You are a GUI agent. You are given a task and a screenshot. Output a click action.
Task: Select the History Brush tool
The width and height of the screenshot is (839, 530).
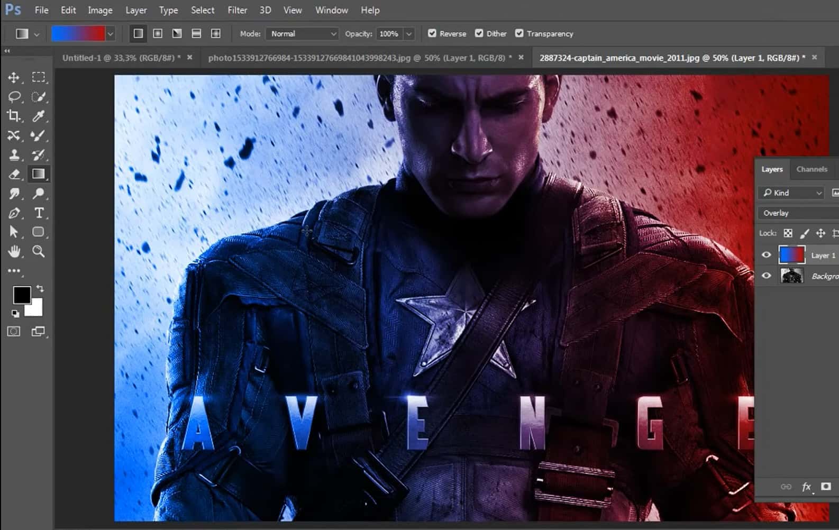pyautogui.click(x=38, y=154)
